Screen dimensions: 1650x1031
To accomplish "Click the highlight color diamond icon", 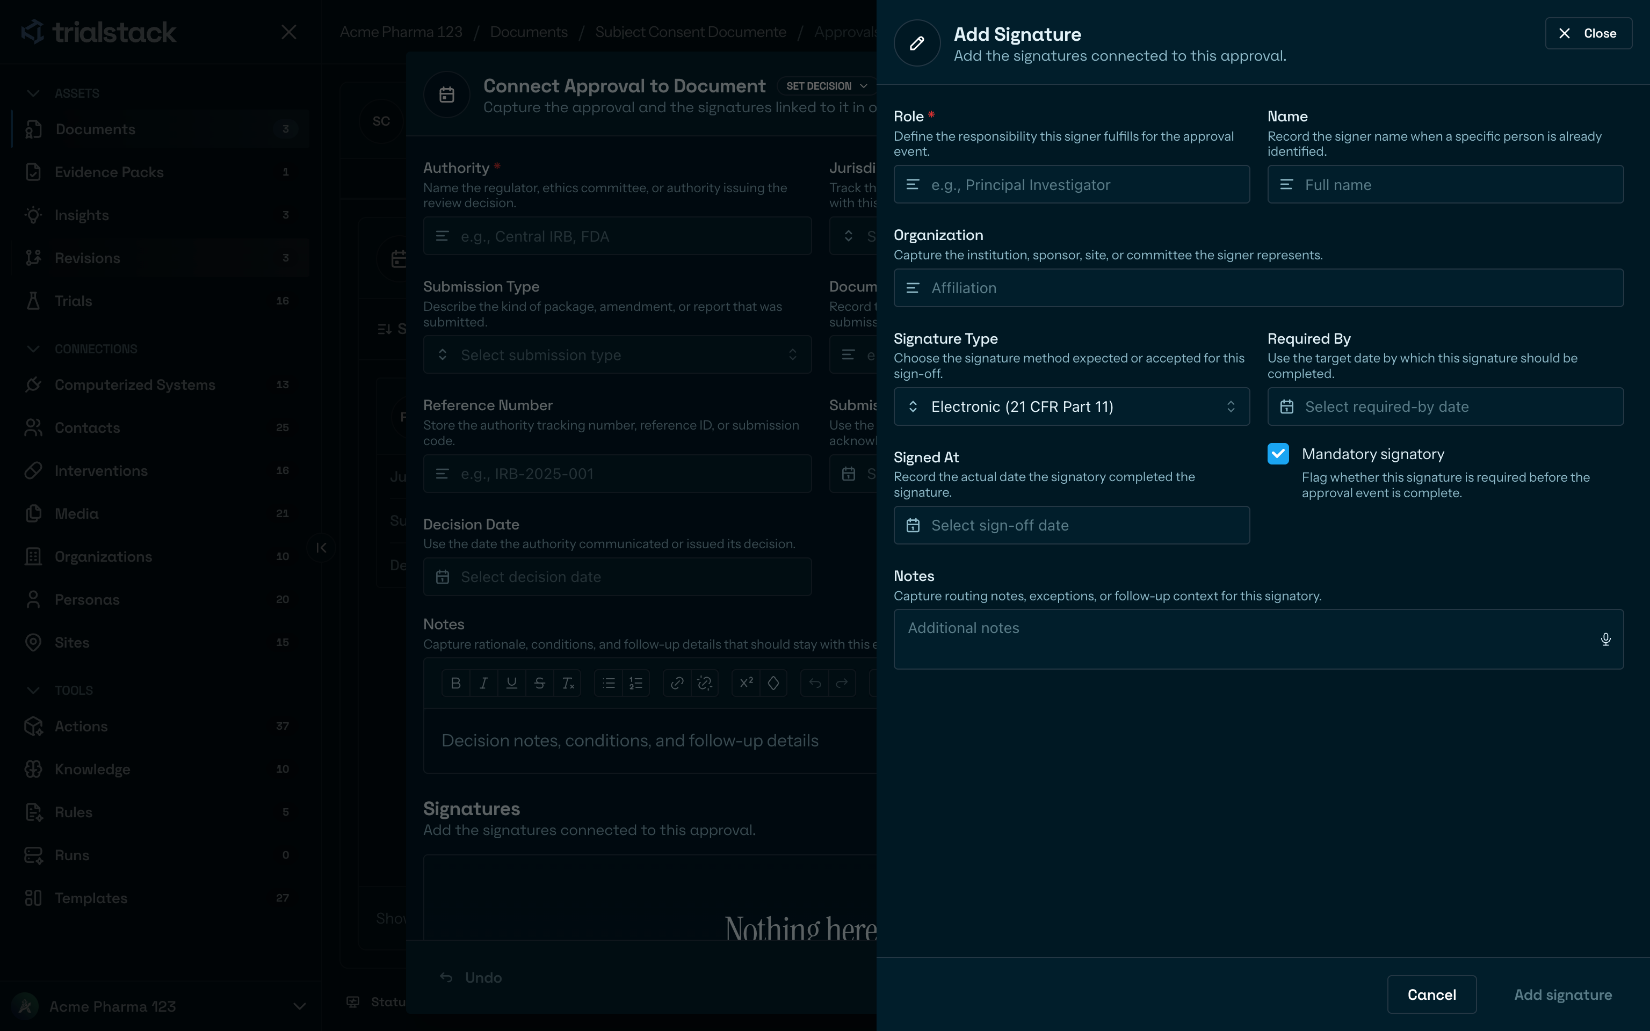I will 773,683.
